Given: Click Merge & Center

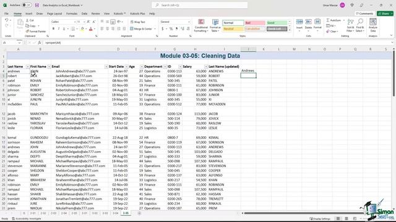Looking at the screenshot, I should (x=141, y=29).
